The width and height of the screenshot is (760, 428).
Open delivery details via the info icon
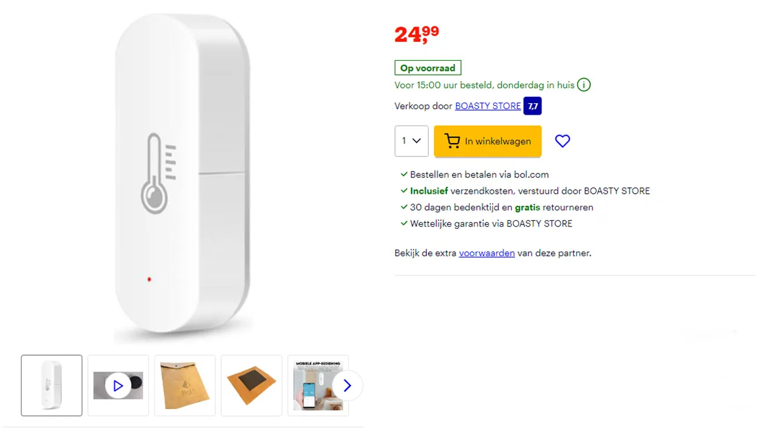point(584,84)
